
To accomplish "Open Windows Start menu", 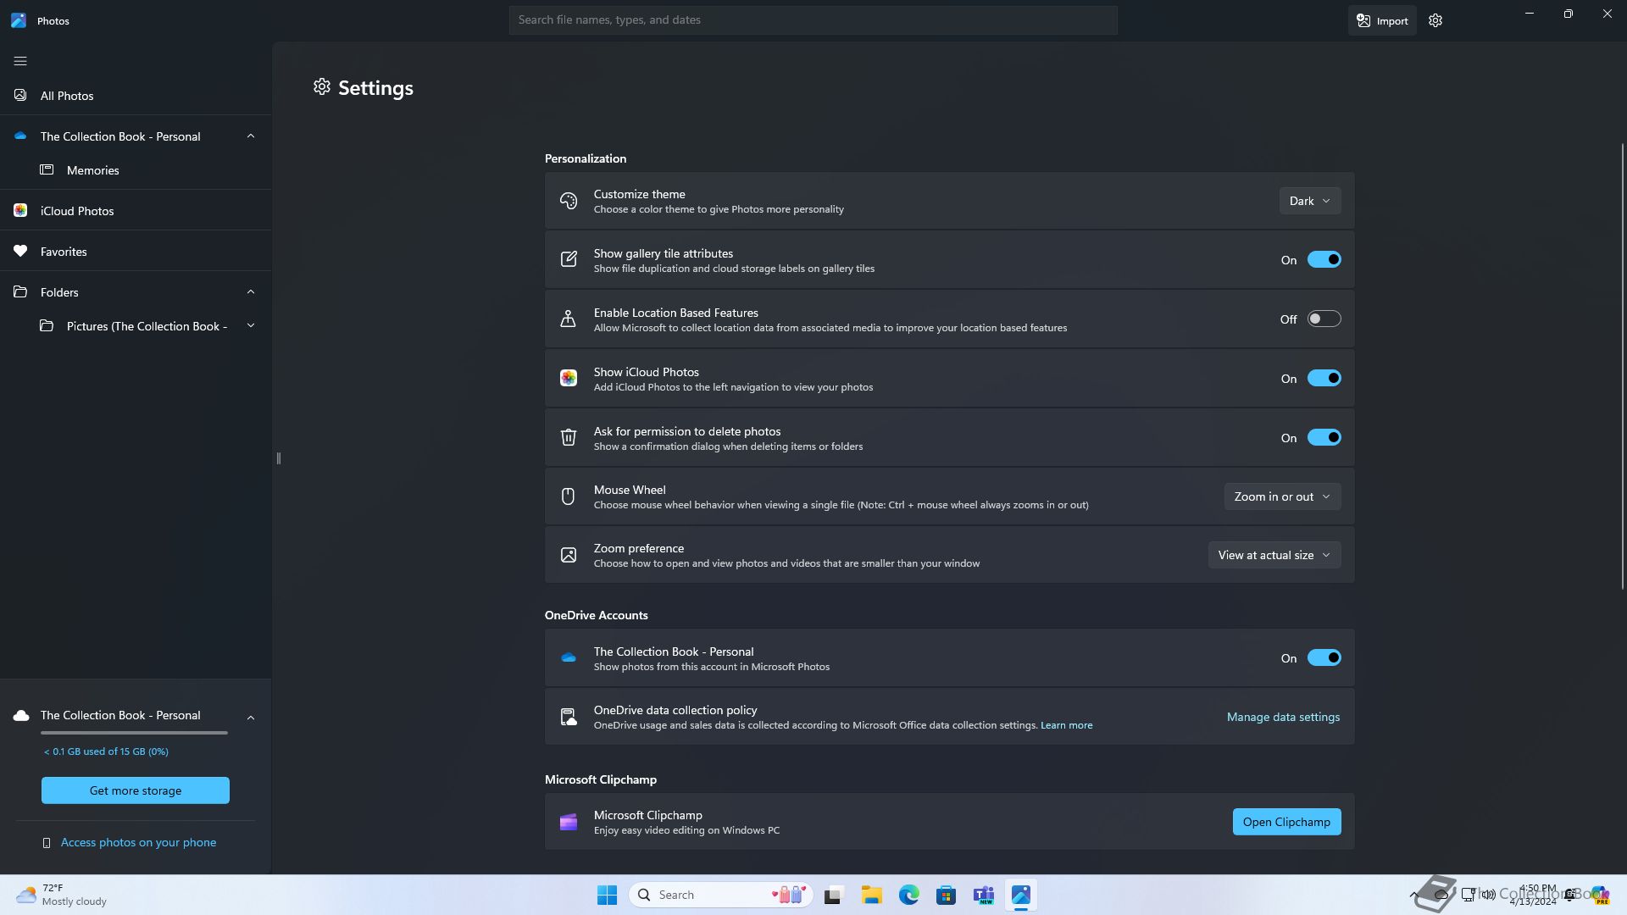I will [x=607, y=895].
